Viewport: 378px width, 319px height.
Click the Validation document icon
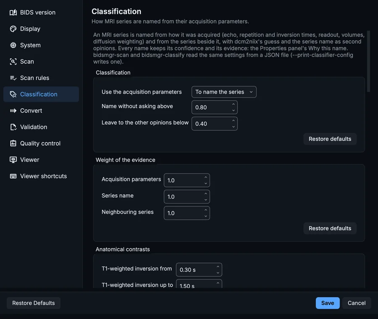(13, 127)
